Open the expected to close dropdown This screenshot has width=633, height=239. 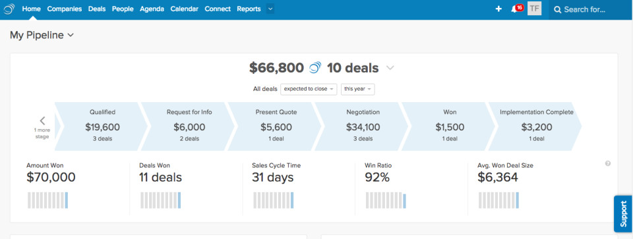tap(309, 89)
